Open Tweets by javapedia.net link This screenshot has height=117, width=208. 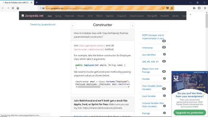click(43, 24)
